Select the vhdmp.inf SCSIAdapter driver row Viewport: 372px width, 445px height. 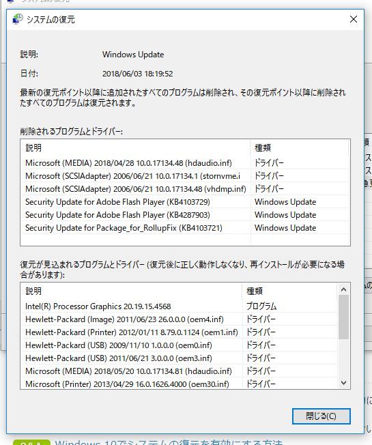click(x=185, y=189)
